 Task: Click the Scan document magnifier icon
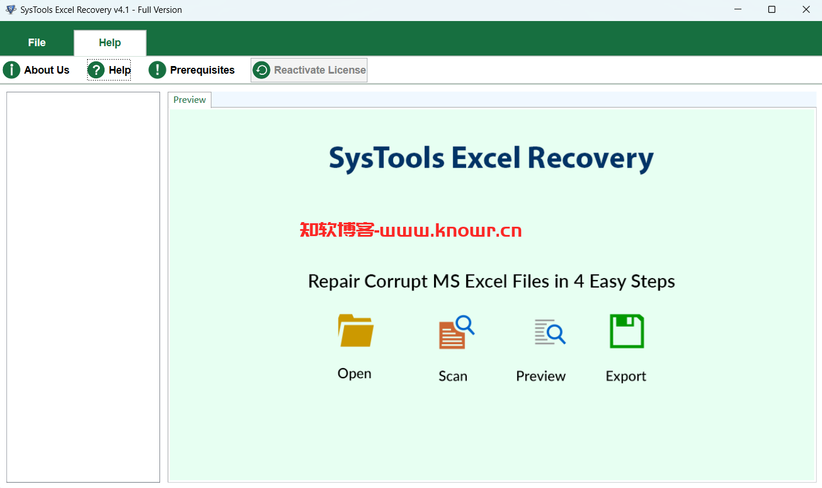coord(456,332)
